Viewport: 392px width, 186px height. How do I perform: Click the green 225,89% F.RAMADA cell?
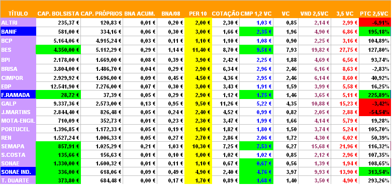click(374, 95)
